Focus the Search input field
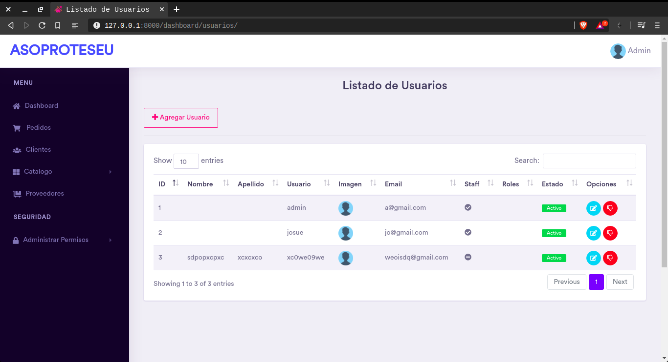668x362 pixels. [x=589, y=161]
